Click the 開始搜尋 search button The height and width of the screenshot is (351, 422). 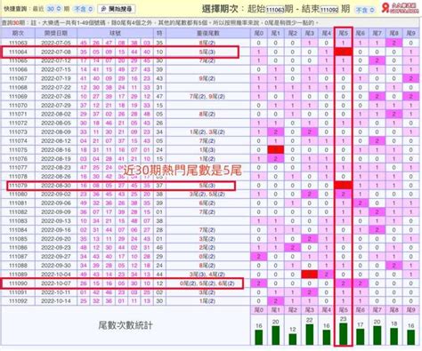pos(117,9)
